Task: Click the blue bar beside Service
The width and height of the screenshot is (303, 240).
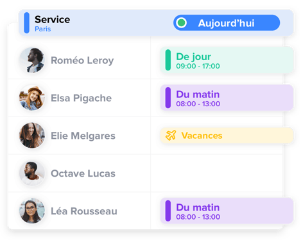Action: pyautogui.click(x=27, y=23)
